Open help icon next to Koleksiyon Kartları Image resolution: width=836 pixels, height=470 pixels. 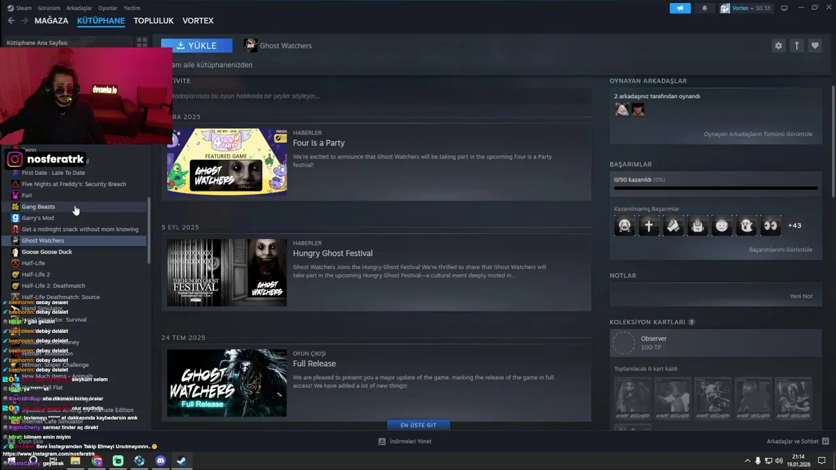[692, 322]
